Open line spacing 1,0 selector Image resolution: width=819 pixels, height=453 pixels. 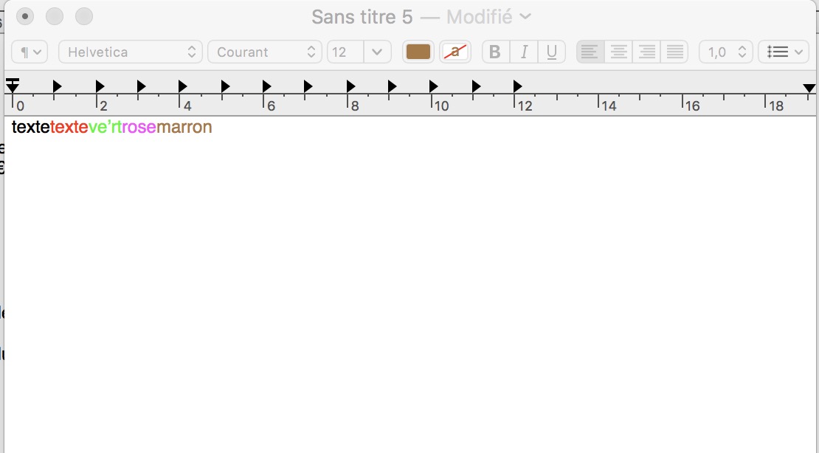[726, 52]
